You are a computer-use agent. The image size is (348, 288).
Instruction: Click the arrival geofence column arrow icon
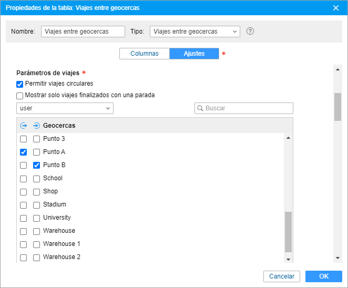click(x=36, y=126)
